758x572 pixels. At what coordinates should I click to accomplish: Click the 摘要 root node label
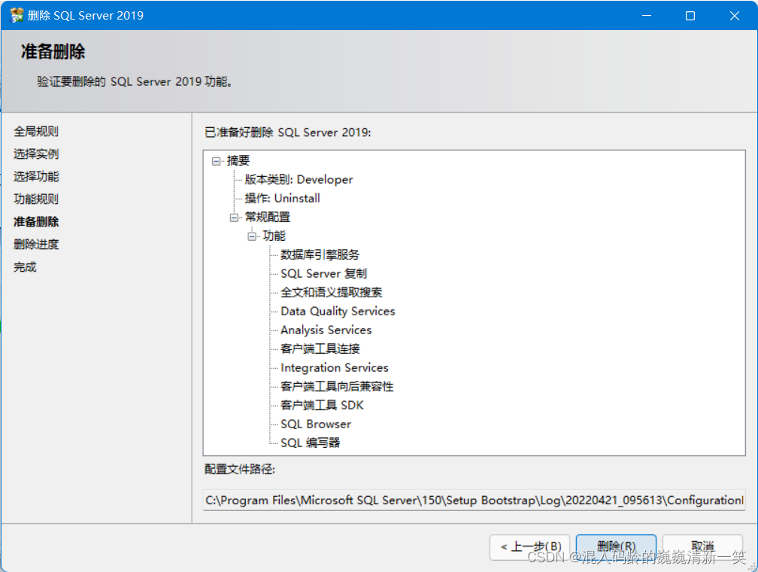click(x=238, y=160)
